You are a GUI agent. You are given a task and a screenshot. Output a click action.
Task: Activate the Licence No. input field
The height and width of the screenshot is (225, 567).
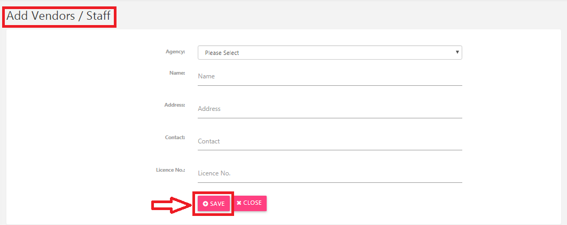330,174
